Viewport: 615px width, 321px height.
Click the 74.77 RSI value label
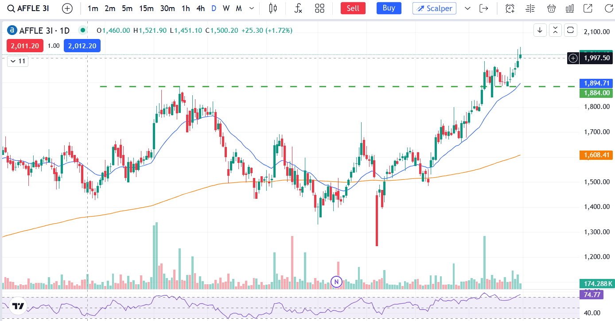pyautogui.click(x=592, y=294)
